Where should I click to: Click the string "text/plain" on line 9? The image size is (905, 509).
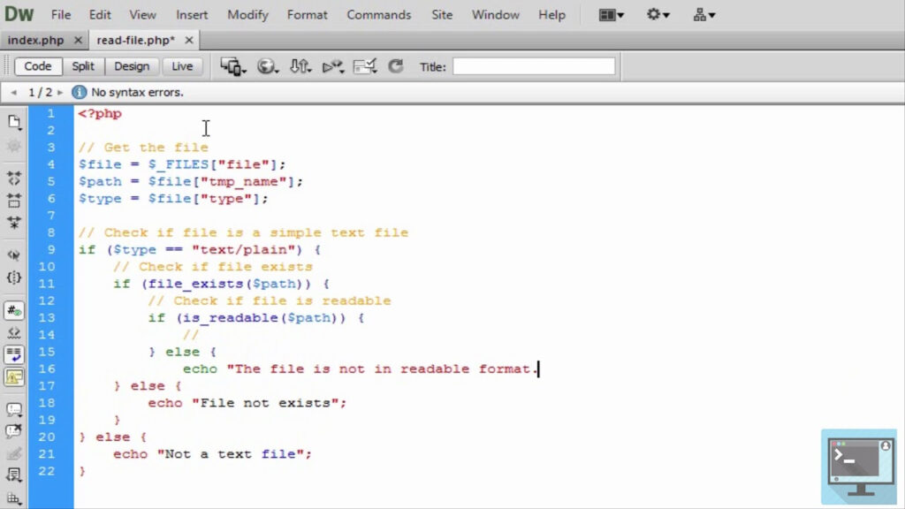(x=244, y=250)
